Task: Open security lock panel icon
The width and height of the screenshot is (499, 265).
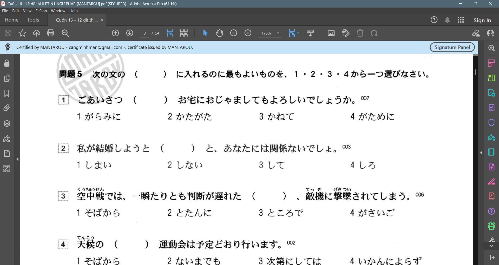Action: point(7,63)
